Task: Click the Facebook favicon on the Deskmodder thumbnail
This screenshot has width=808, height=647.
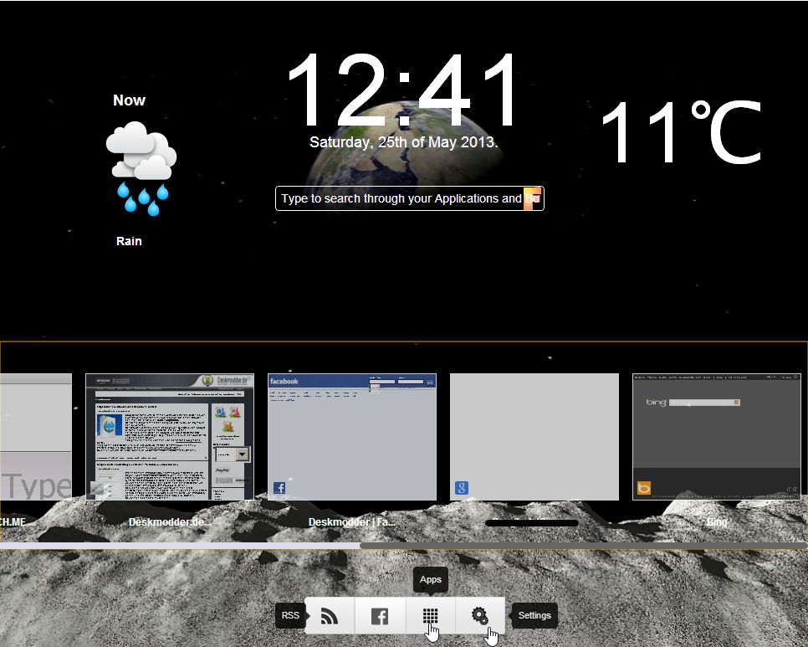Action: [279, 488]
